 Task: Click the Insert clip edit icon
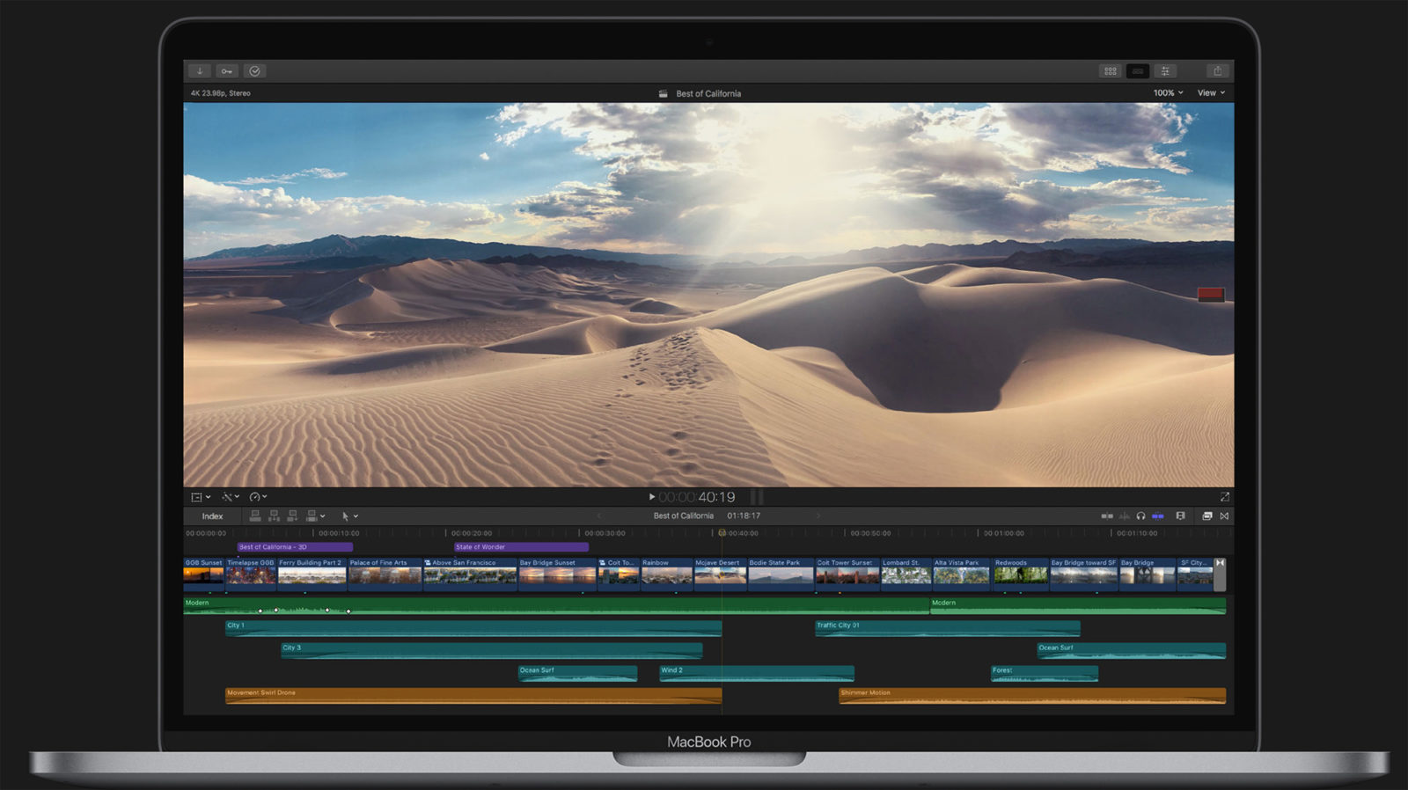(x=274, y=516)
